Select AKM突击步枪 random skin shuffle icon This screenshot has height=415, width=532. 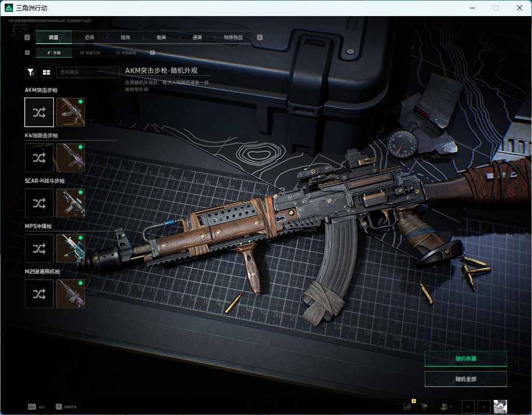coord(39,113)
